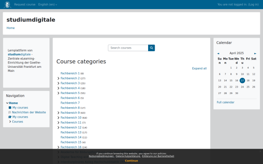Click the Goethe University logo icon

tap(7, 4)
